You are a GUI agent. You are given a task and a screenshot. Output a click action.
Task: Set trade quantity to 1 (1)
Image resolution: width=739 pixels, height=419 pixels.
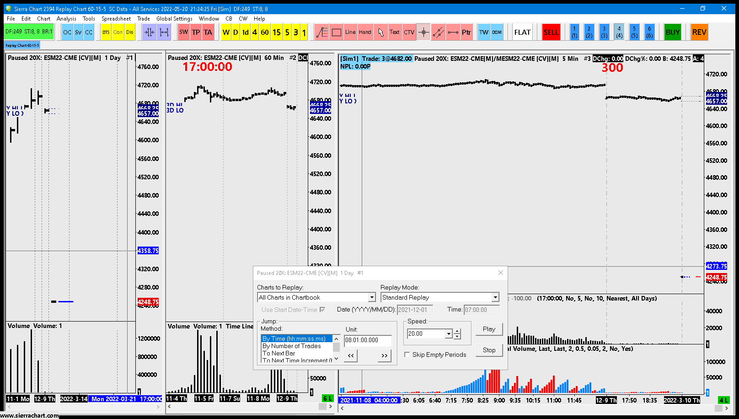[x=574, y=32]
